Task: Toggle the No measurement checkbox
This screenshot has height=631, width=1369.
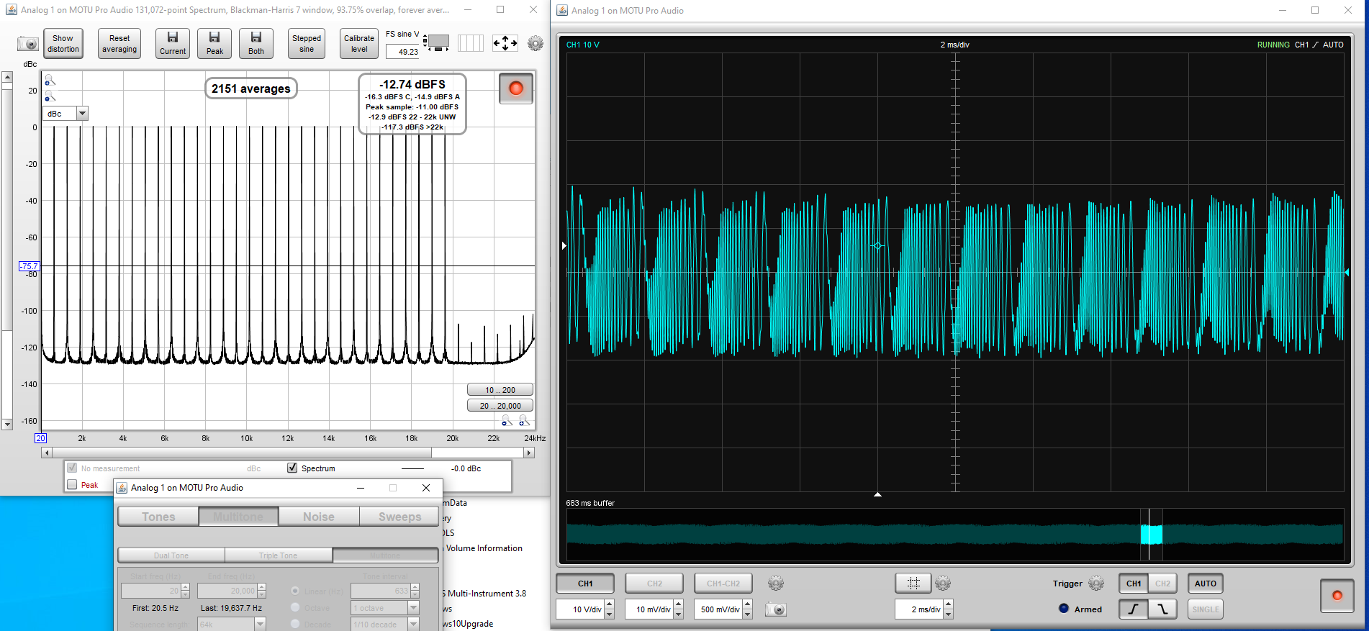Action: click(72, 468)
